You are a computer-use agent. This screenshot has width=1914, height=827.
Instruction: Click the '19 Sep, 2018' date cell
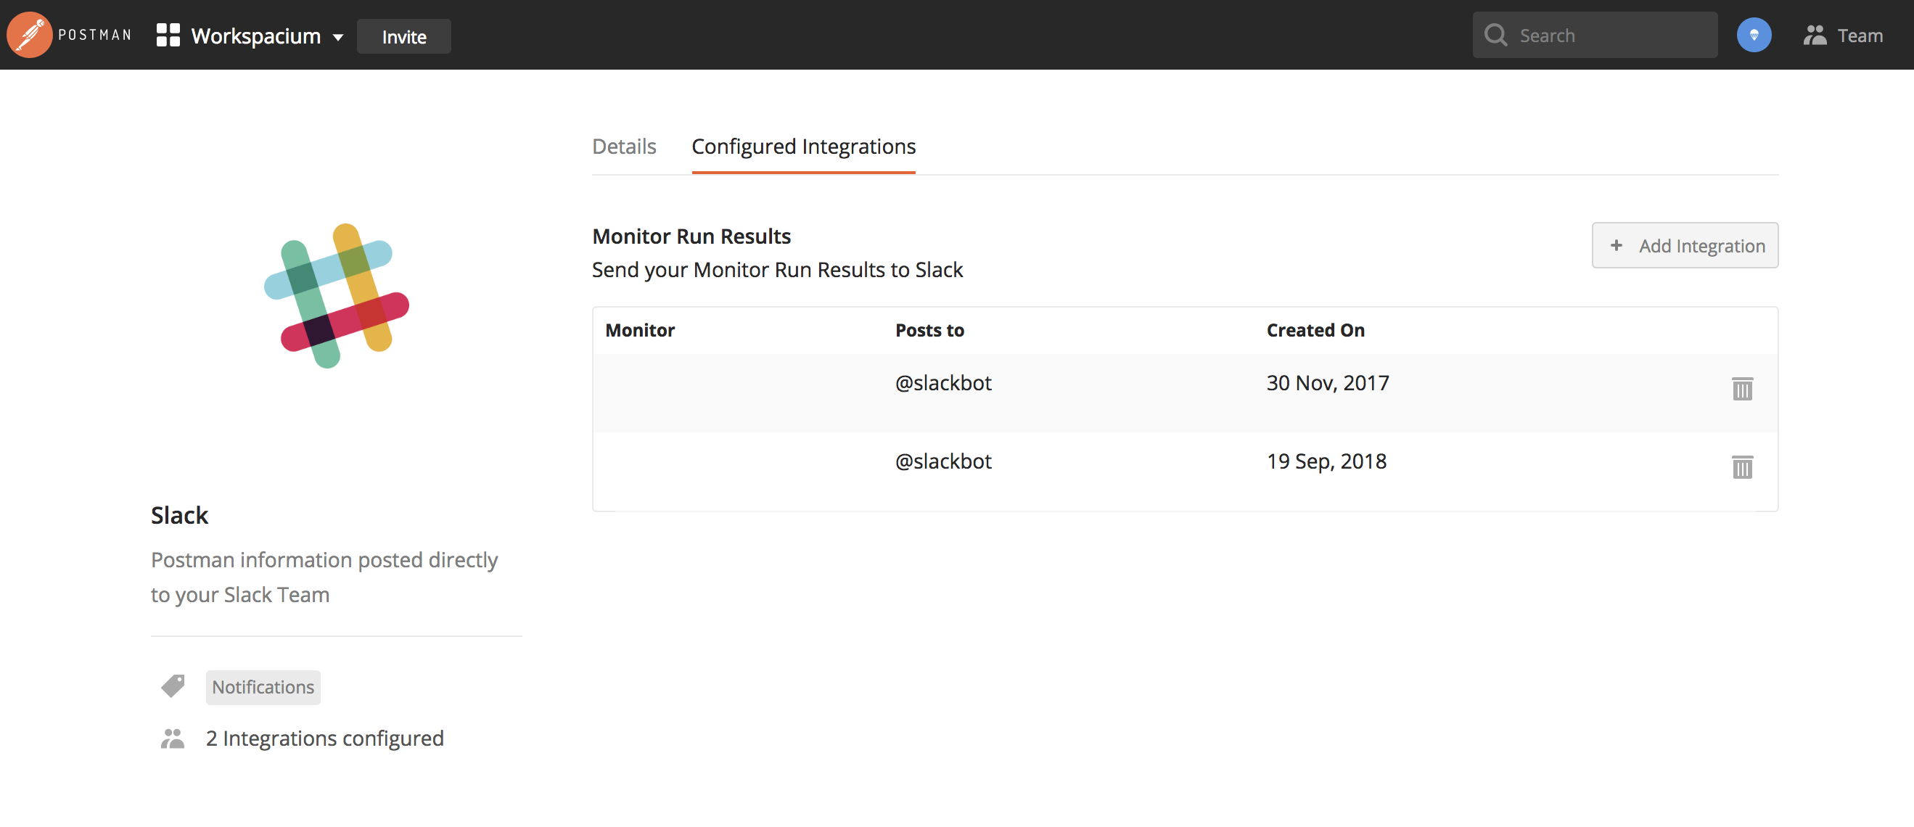click(x=1326, y=461)
